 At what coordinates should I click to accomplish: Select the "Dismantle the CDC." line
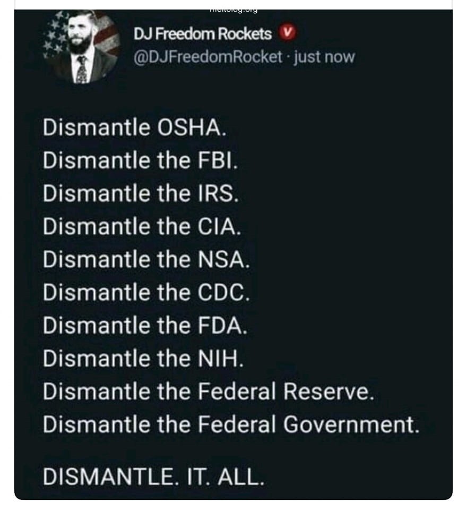(146, 293)
